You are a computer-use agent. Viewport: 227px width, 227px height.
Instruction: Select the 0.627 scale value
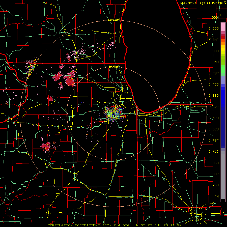pyautogui.click(x=214, y=107)
